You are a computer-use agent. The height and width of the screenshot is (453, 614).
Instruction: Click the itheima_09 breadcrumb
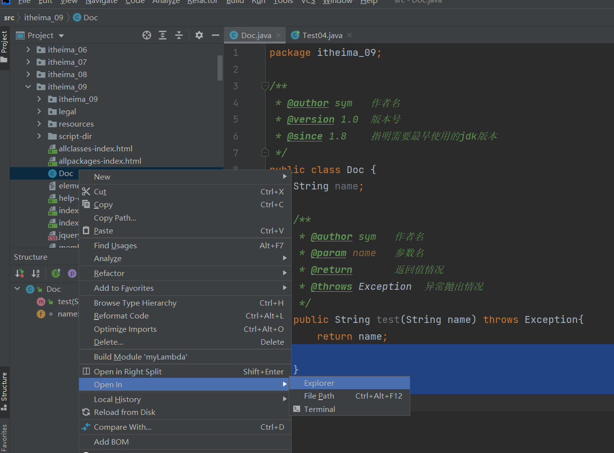tap(44, 18)
